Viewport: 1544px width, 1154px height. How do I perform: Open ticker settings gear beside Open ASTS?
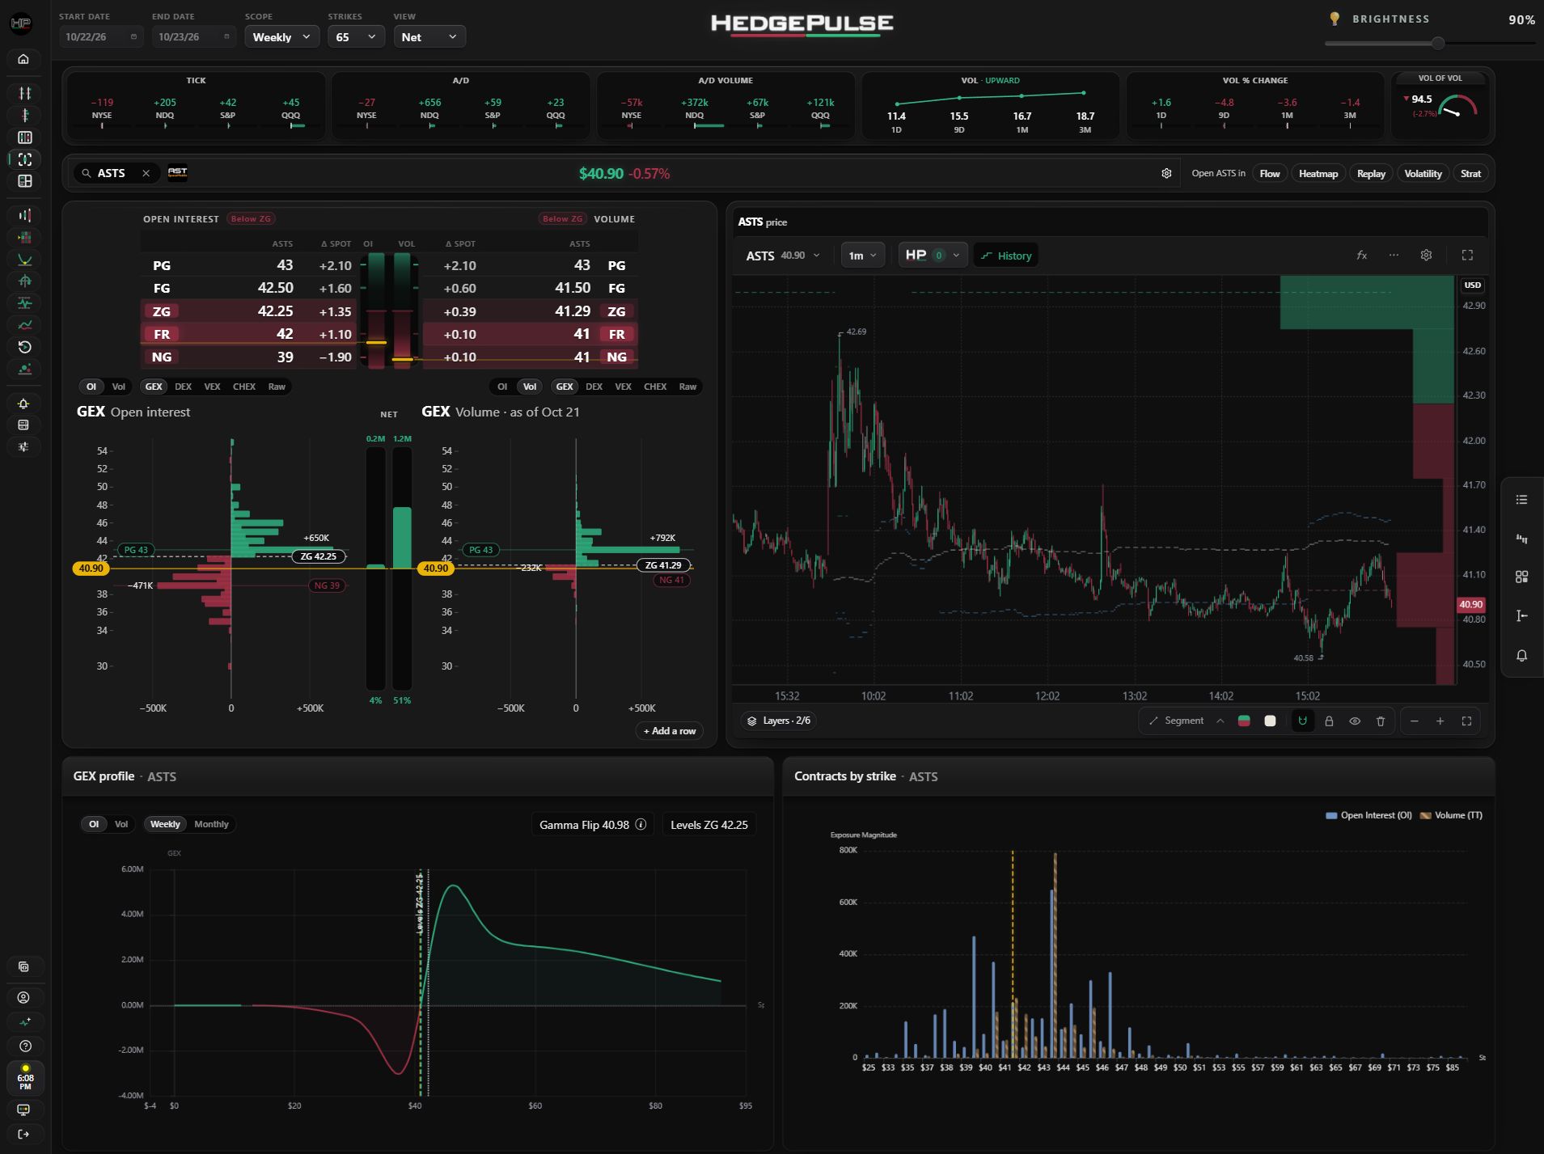(x=1166, y=173)
